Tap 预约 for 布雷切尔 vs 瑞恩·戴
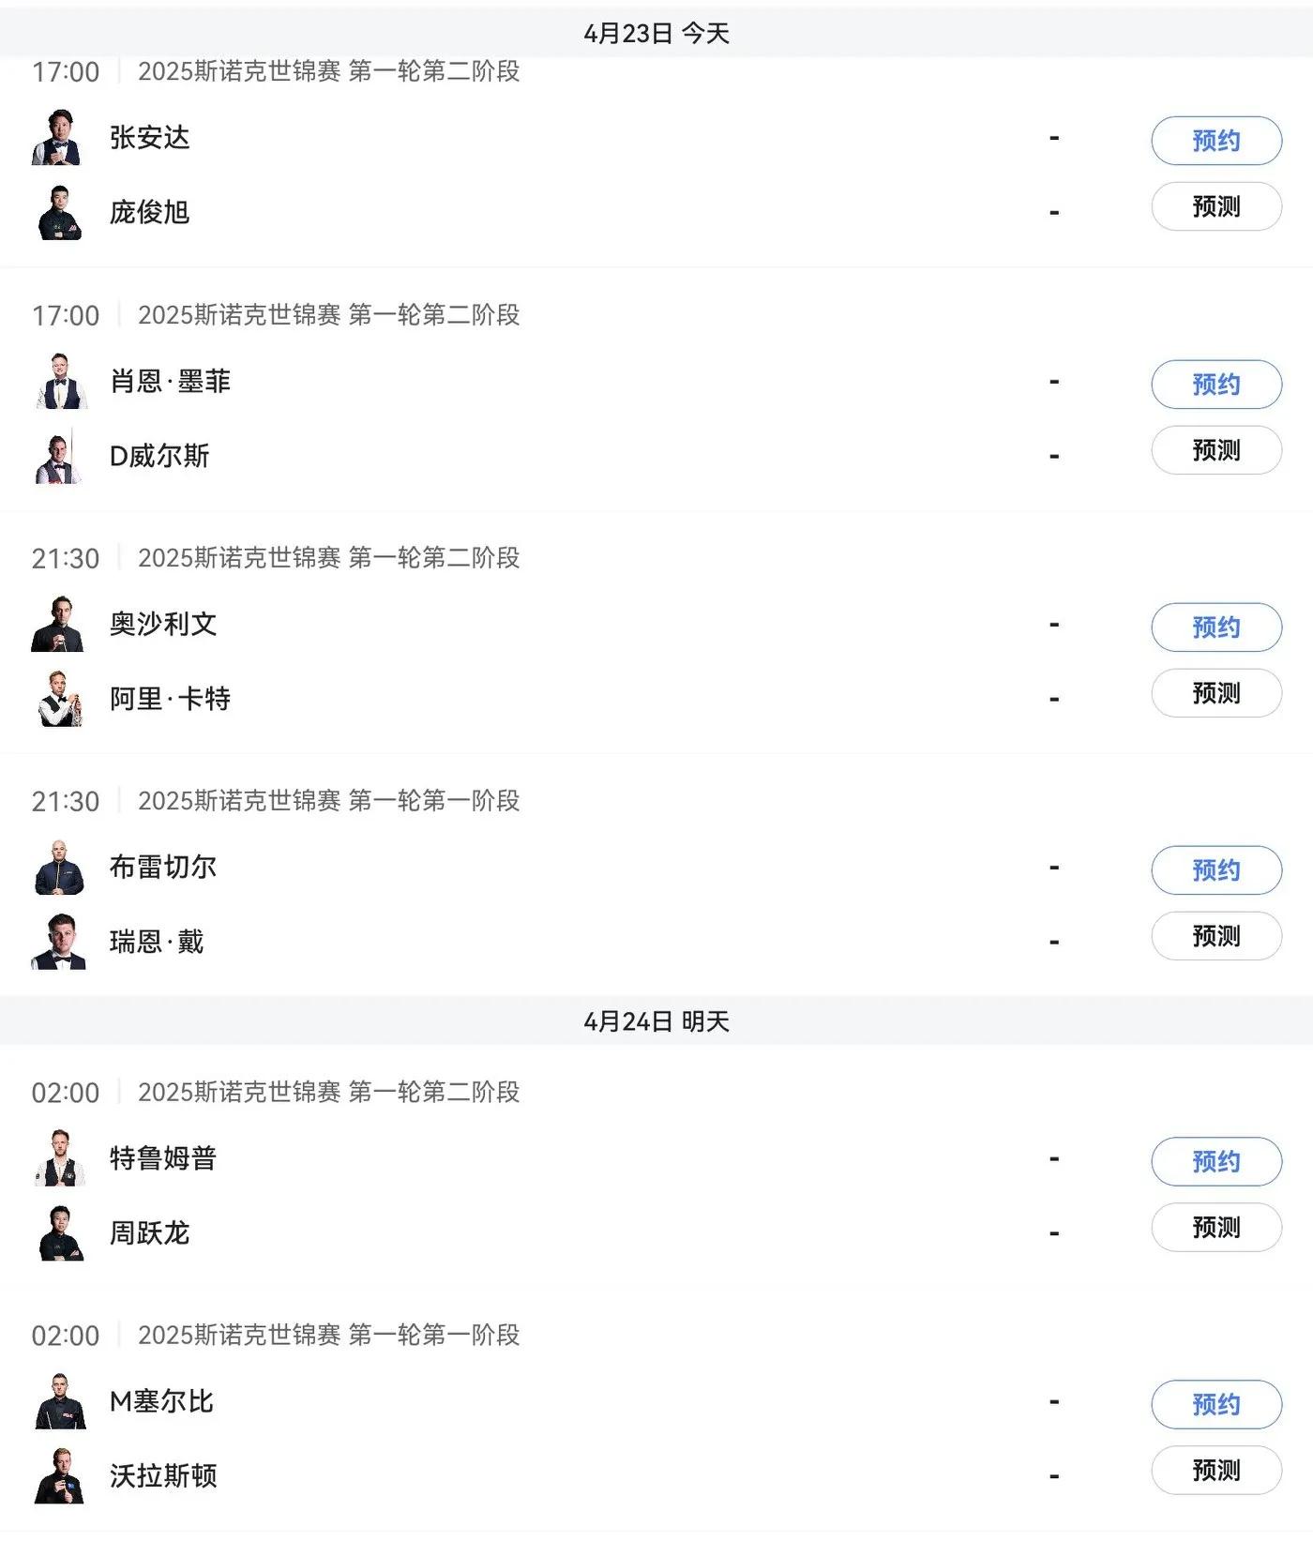Viewport: 1313px width, 1541px height. tap(1216, 870)
